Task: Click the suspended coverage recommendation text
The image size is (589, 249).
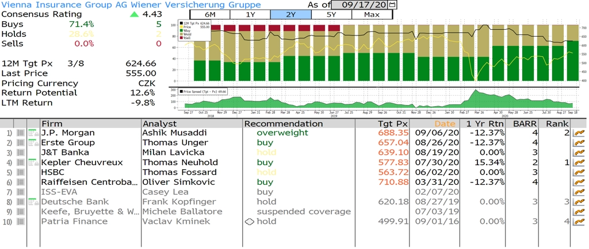Action: tap(304, 212)
